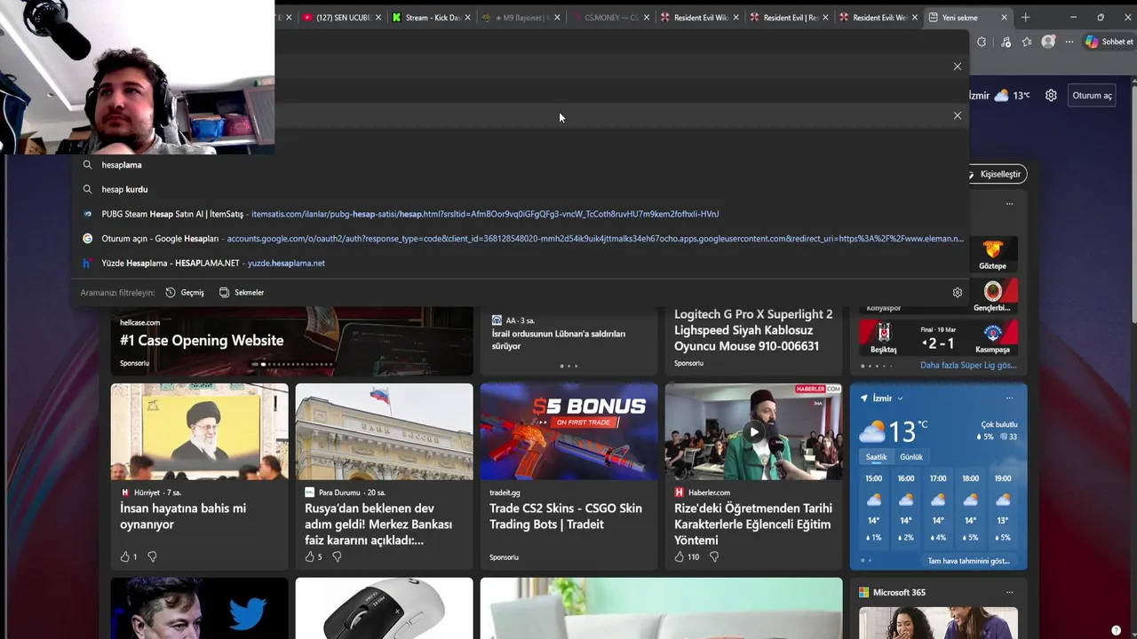Like the İnsan hayatına bahis mi article
Screen dimensions: 1137x639
coord(125,556)
